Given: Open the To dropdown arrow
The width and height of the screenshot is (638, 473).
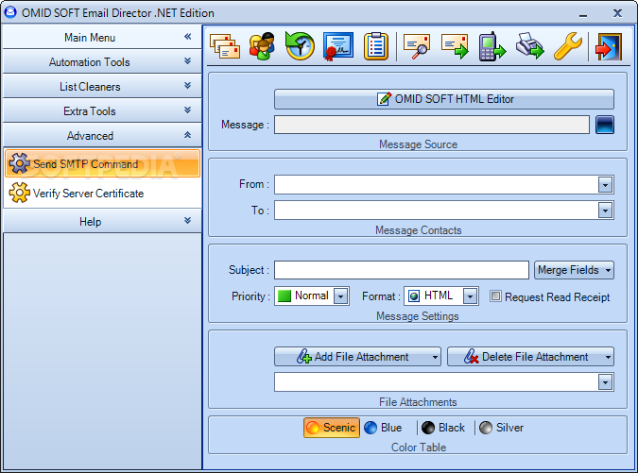Looking at the screenshot, I should (x=606, y=211).
